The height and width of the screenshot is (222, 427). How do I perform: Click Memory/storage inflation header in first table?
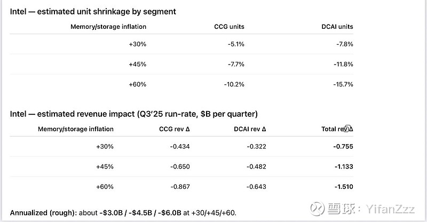tap(108, 27)
